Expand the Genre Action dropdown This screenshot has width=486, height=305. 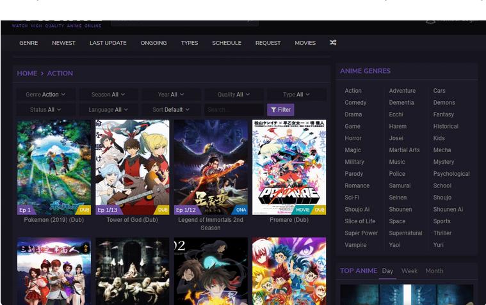click(x=46, y=95)
